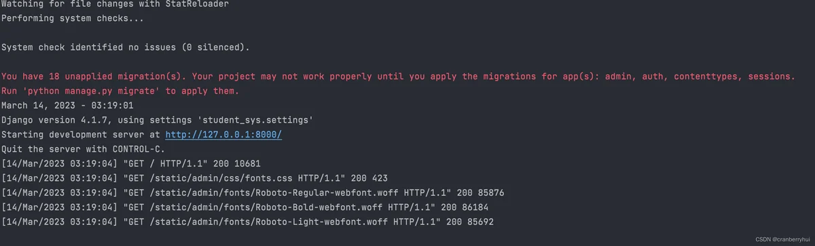815x246 pixels.
Task: Open the http://127.0.0.1:8000/ server link
Action: tap(223, 135)
